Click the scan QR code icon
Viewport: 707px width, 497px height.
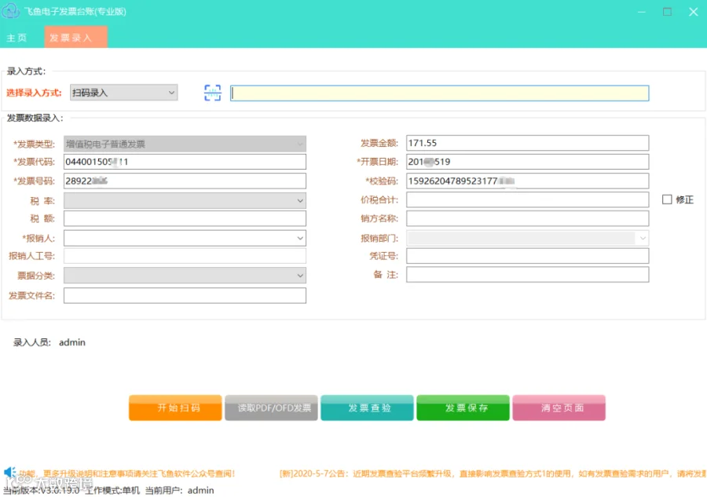coord(212,93)
